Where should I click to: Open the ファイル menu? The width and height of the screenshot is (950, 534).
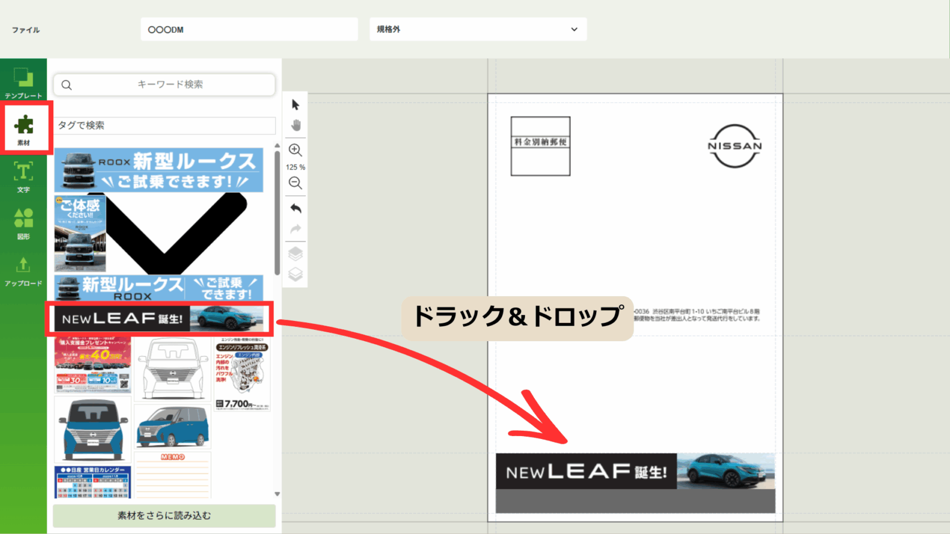click(x=26, y=30)
